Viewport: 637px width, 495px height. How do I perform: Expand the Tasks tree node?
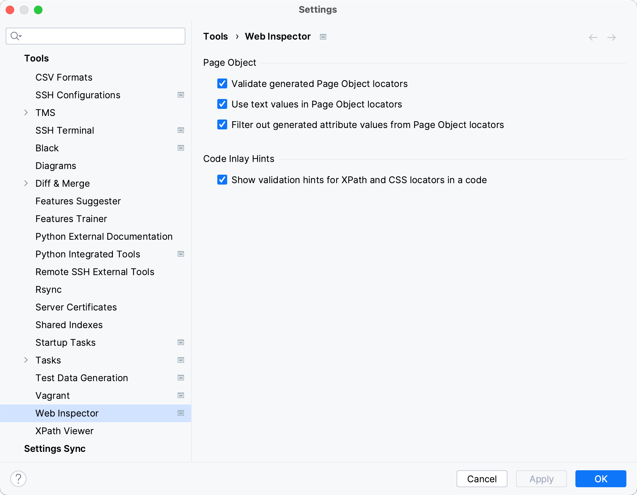(x=26, y=360)
